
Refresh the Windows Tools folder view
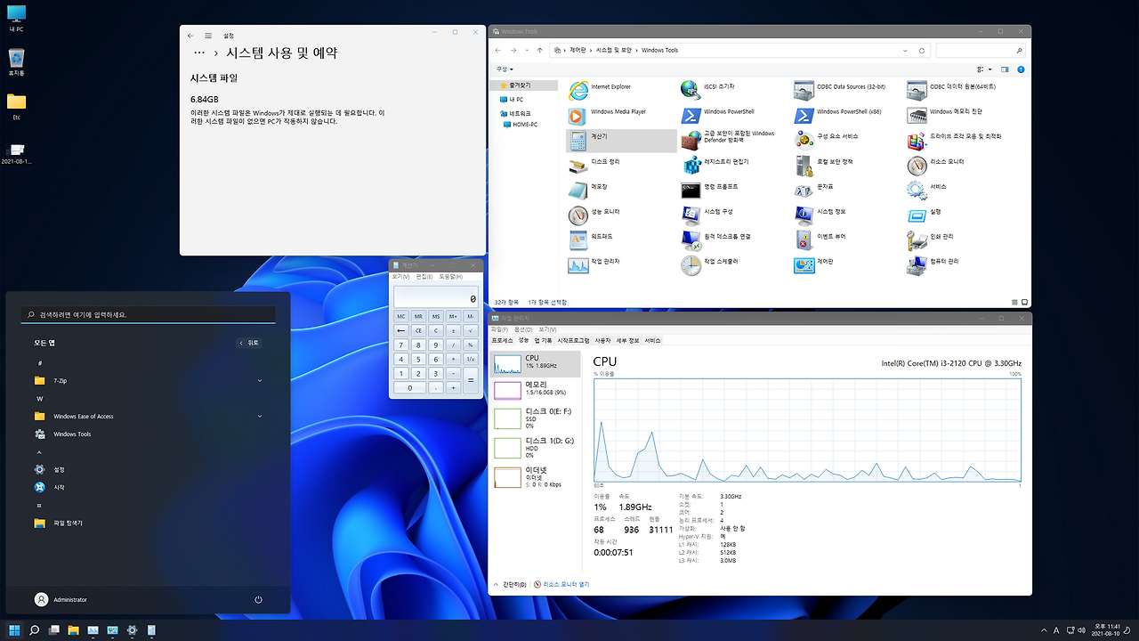pos(922,51)
